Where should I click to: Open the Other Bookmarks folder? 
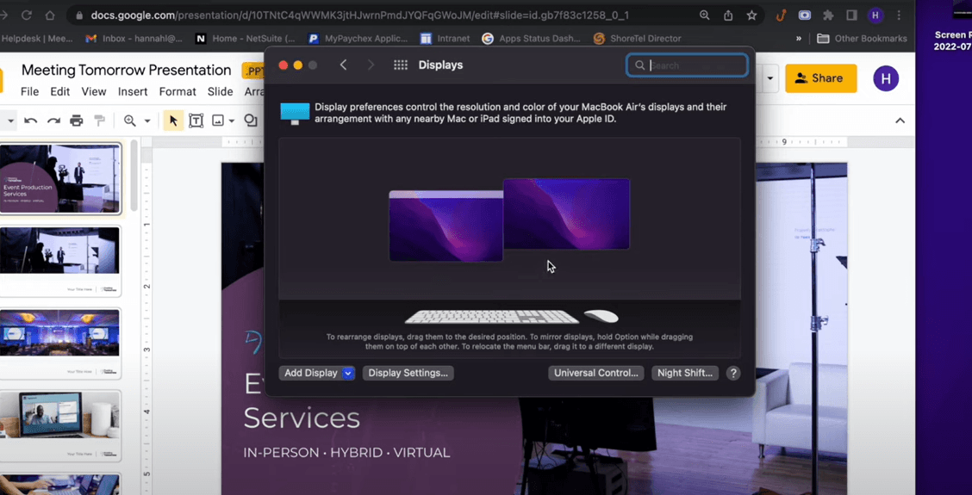(862, 39)
